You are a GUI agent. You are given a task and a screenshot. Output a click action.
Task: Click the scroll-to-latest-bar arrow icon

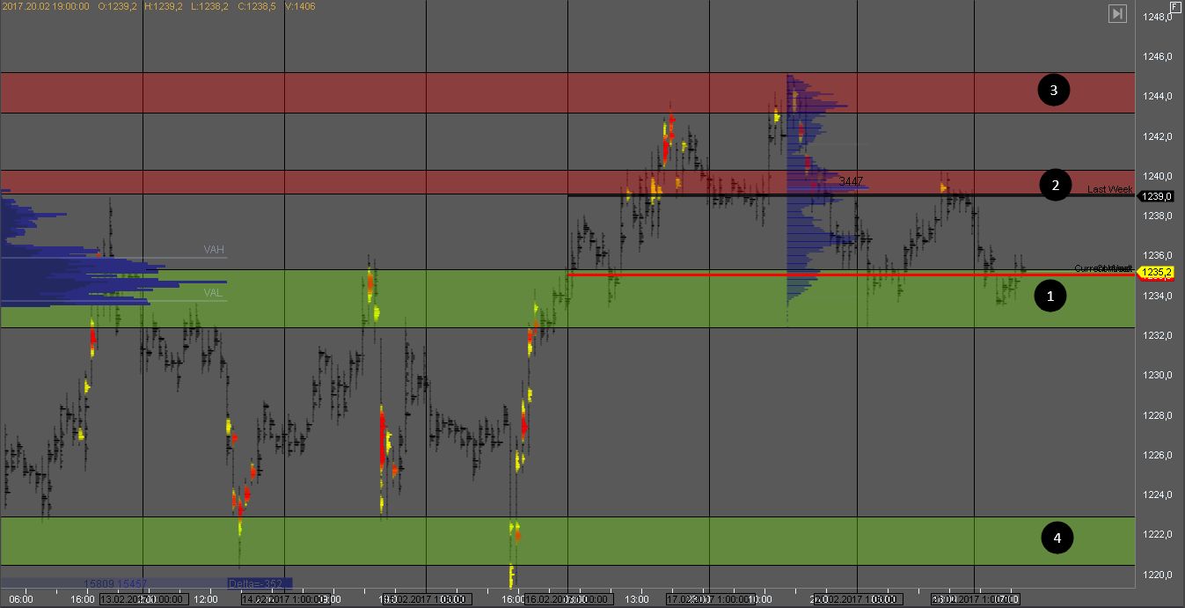pyautogui.click(x=1117, y=13)
